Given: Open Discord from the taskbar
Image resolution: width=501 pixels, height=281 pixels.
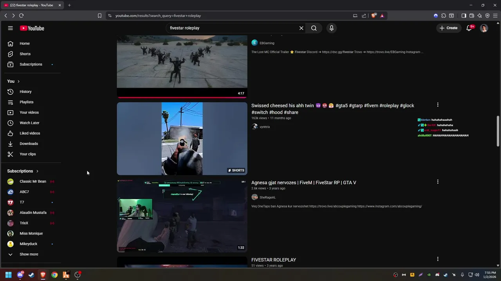Looking at the screenshot, I should click(20, 275).
